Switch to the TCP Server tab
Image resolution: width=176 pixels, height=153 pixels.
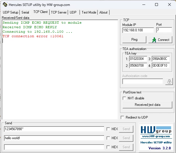pyautogui.click(x=59, y=12)
